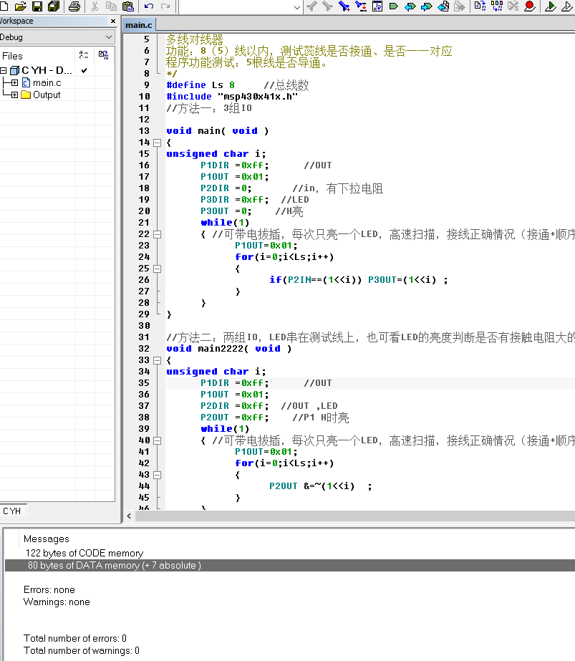Click the Find Previous flashlight icon

[x=311, y=6]
